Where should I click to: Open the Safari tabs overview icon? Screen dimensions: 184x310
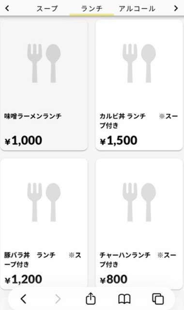coord(158,299)
